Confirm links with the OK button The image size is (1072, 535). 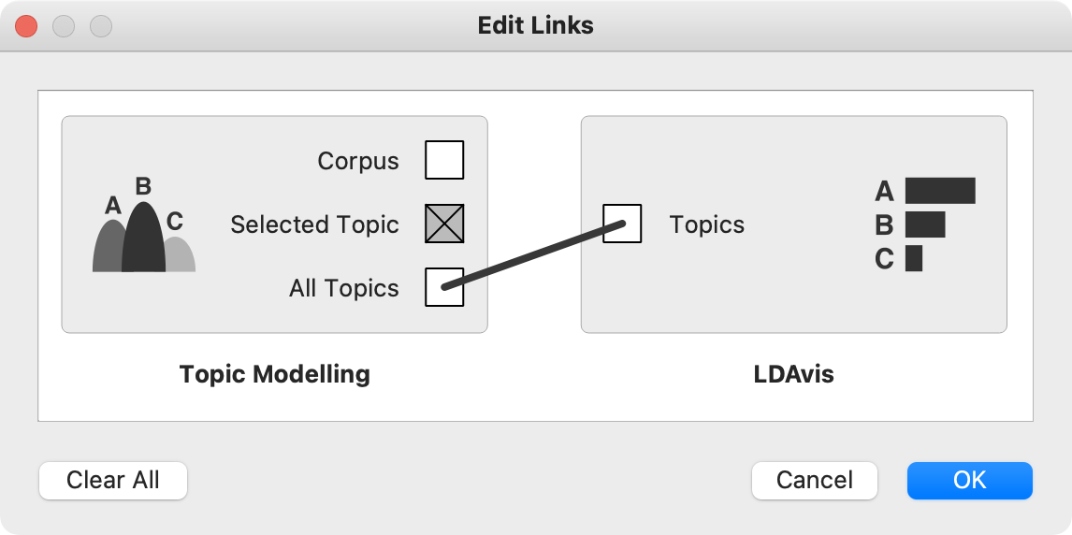pyautogui.click(x=969, y=481)
